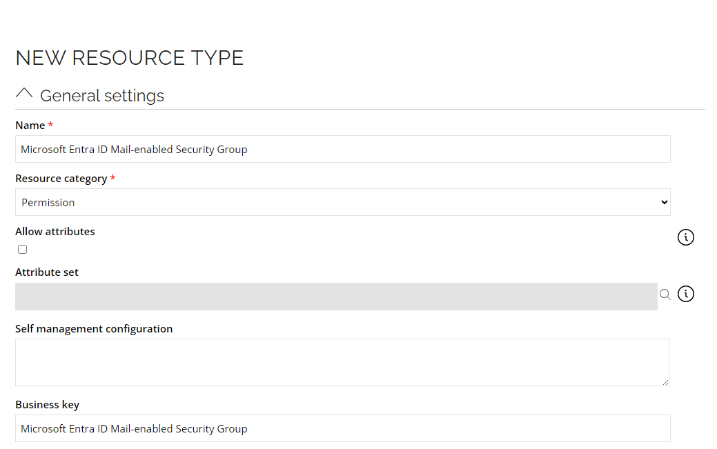Click the General settings heading

102,96
